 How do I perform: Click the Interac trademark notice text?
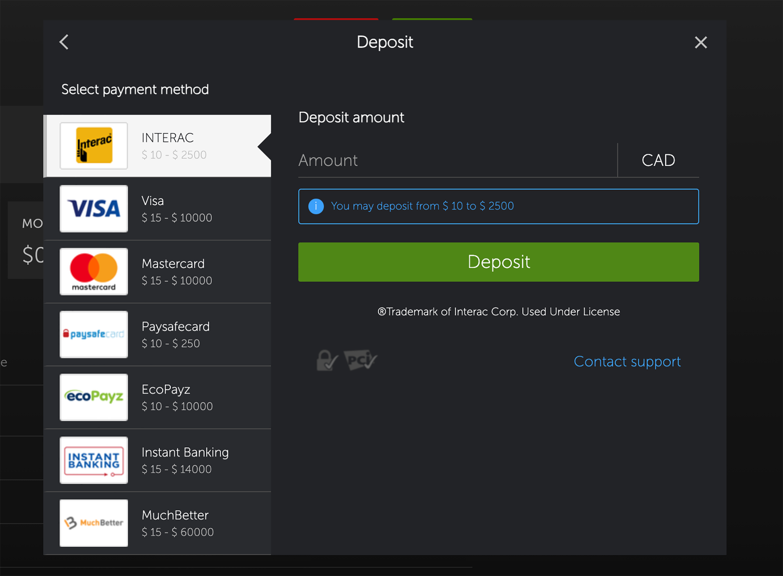tap(499, 312)
